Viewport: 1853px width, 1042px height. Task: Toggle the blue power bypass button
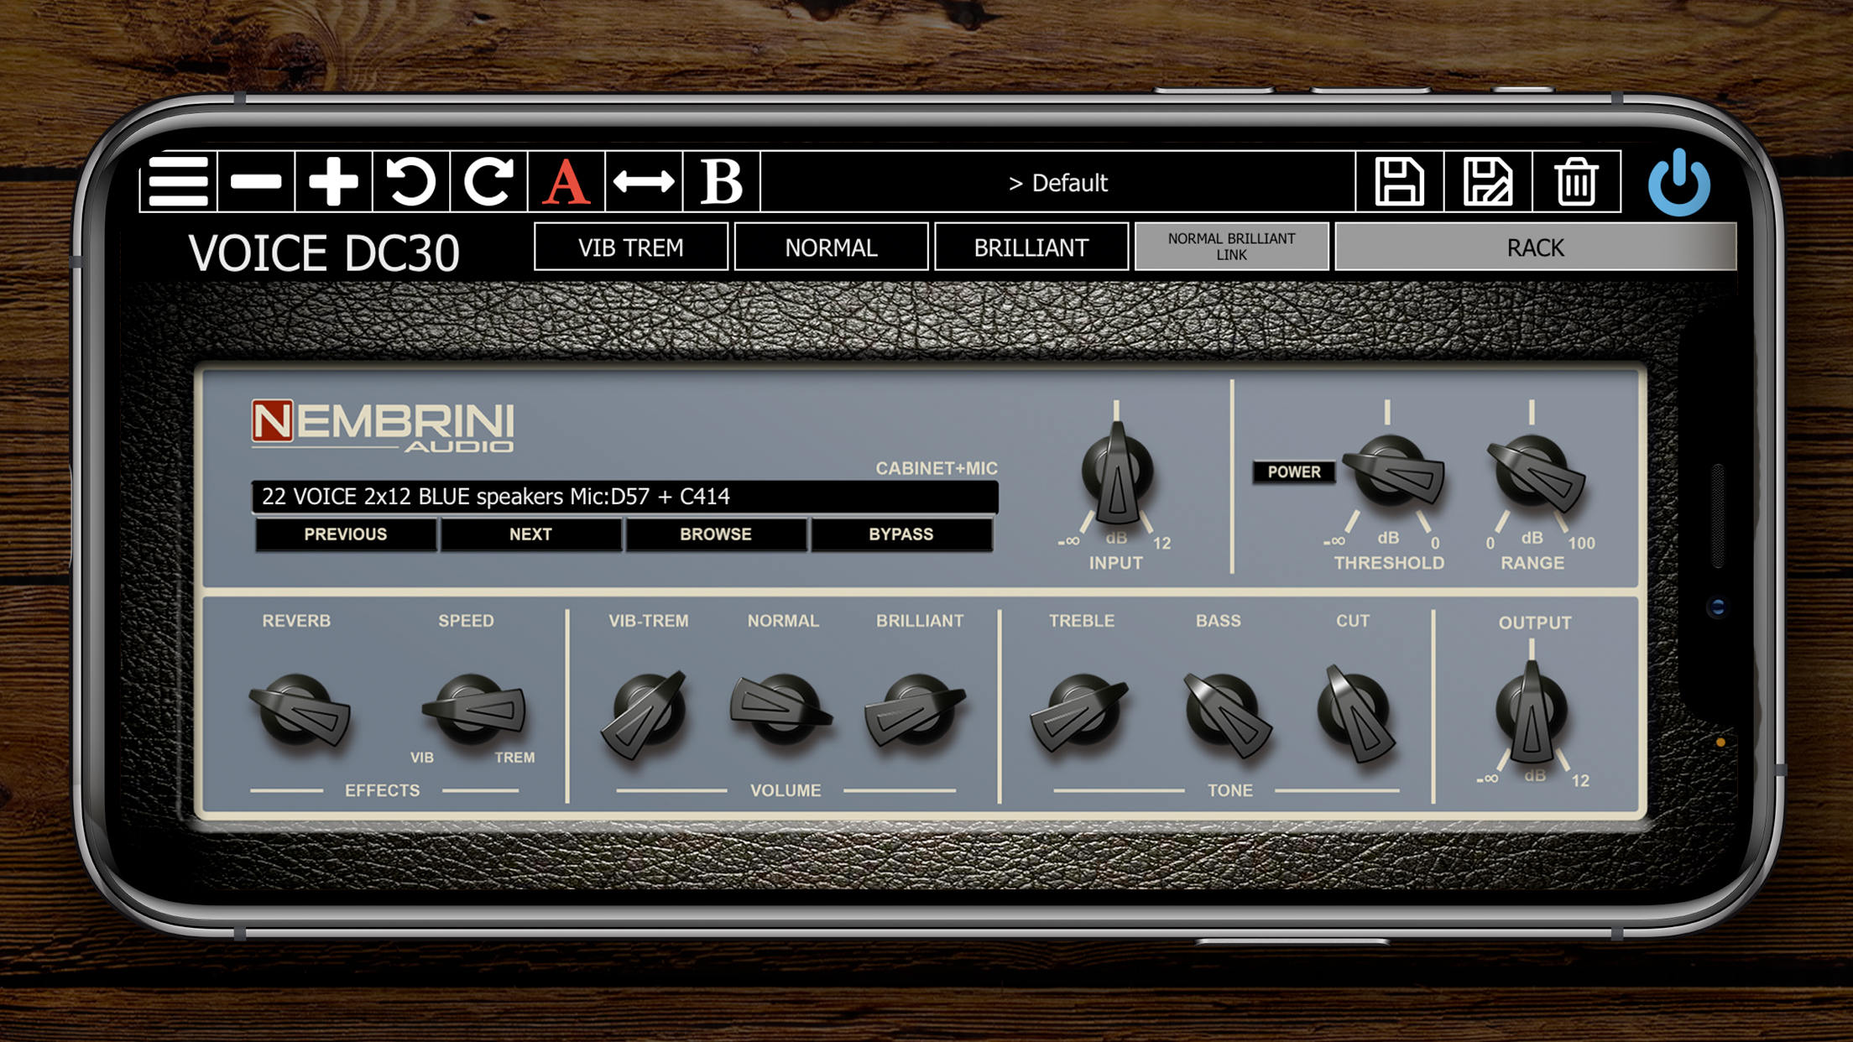coord(1678,183)
